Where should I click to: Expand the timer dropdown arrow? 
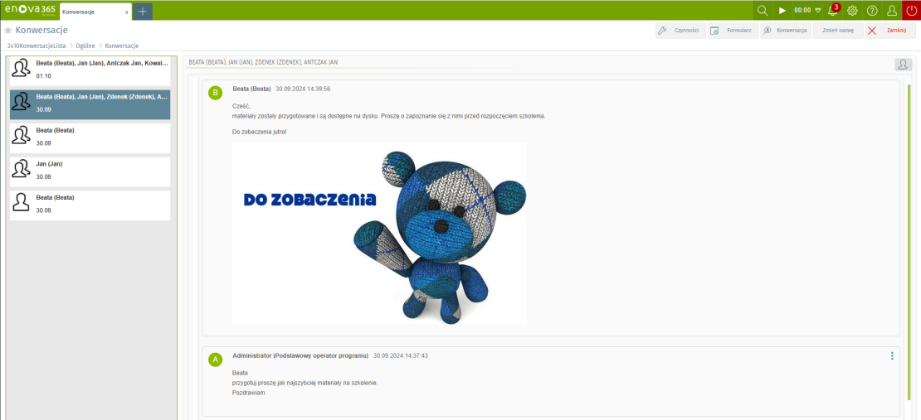[817, 11]
